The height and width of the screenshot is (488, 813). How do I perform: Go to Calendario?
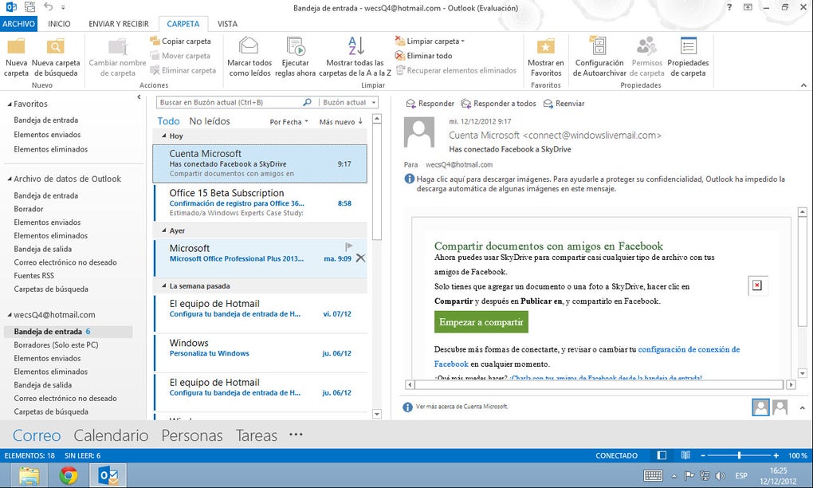111,435
